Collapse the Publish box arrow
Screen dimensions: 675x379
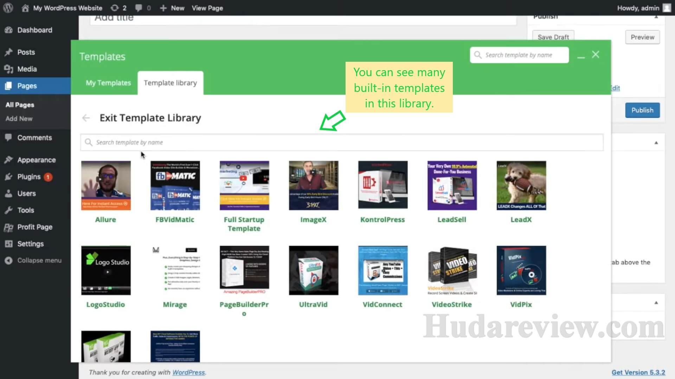point(656,17)
